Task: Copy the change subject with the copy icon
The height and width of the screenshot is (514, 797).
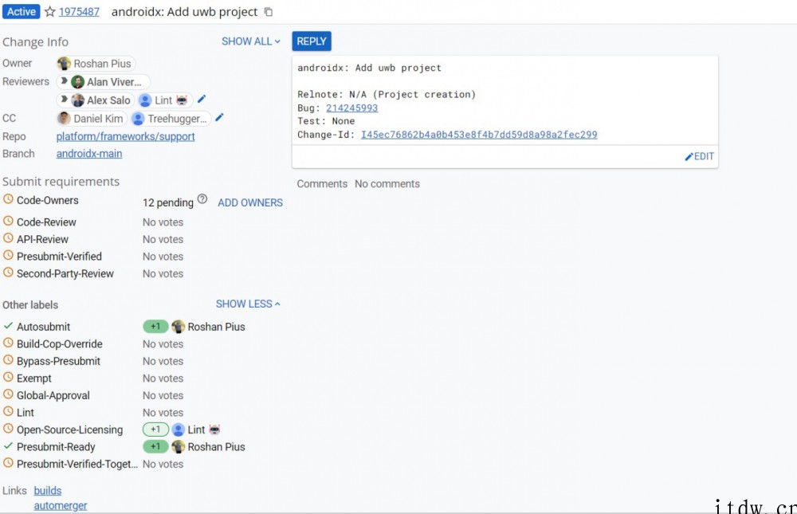Action: [269, 12]
